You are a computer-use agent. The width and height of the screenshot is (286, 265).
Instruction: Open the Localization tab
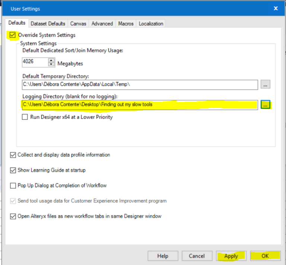[151, 23]
